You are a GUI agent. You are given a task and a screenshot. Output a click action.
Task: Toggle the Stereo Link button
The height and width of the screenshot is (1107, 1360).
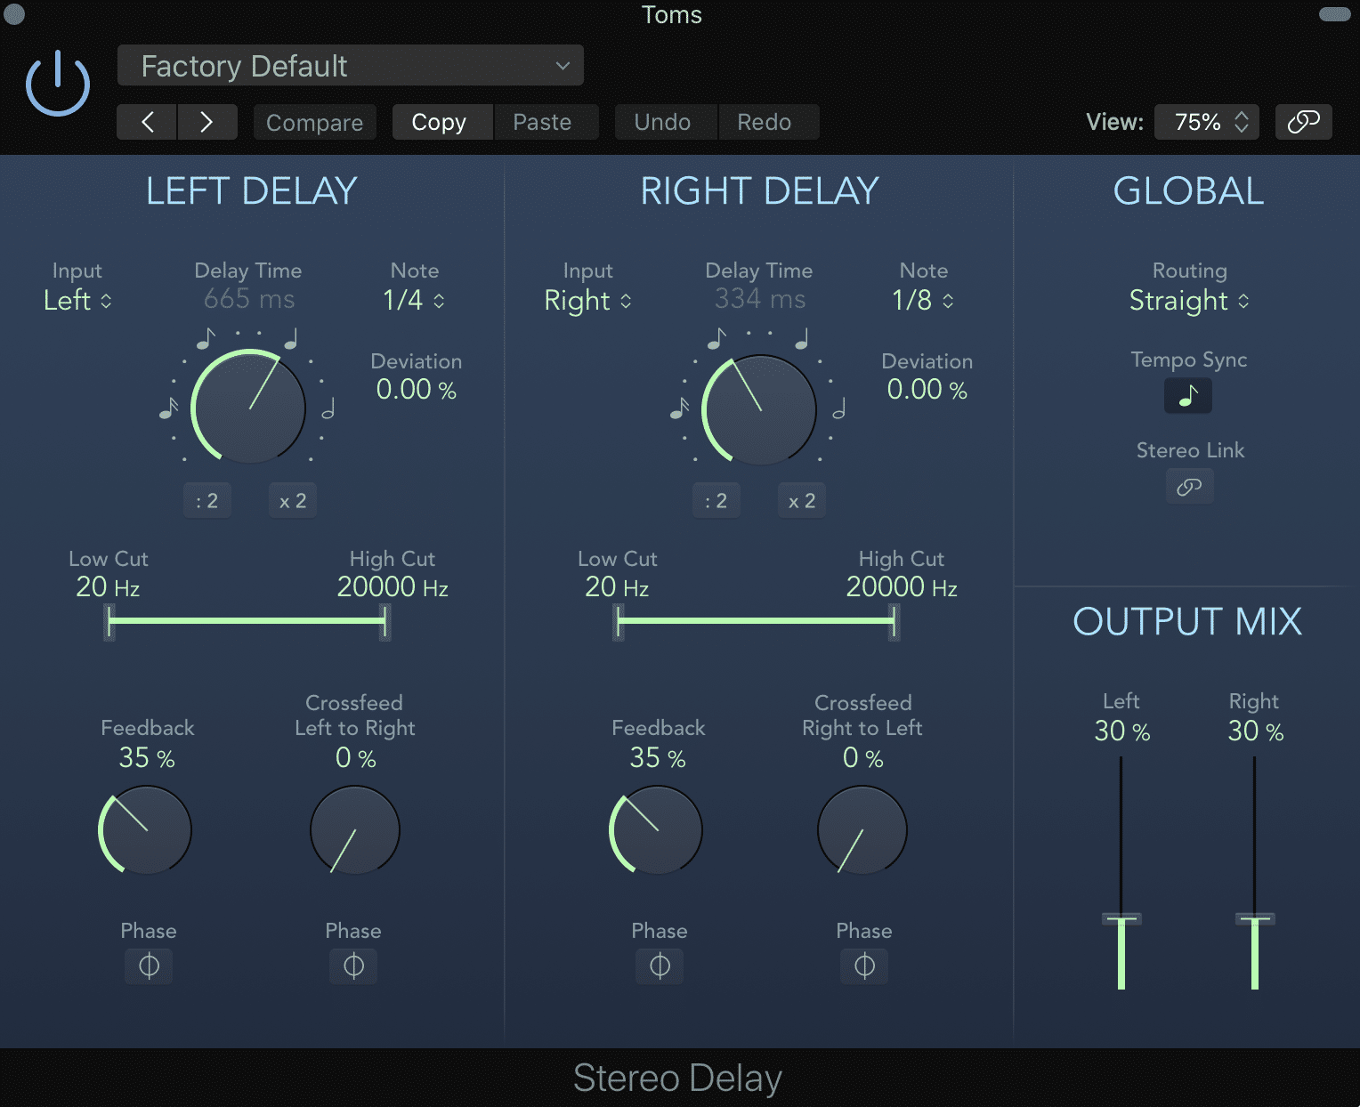click(x=1189, y=487)
